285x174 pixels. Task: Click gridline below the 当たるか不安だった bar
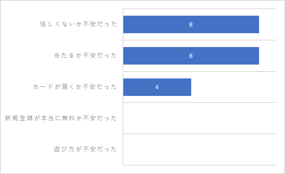pyautogui.click(x=200, y=71)
